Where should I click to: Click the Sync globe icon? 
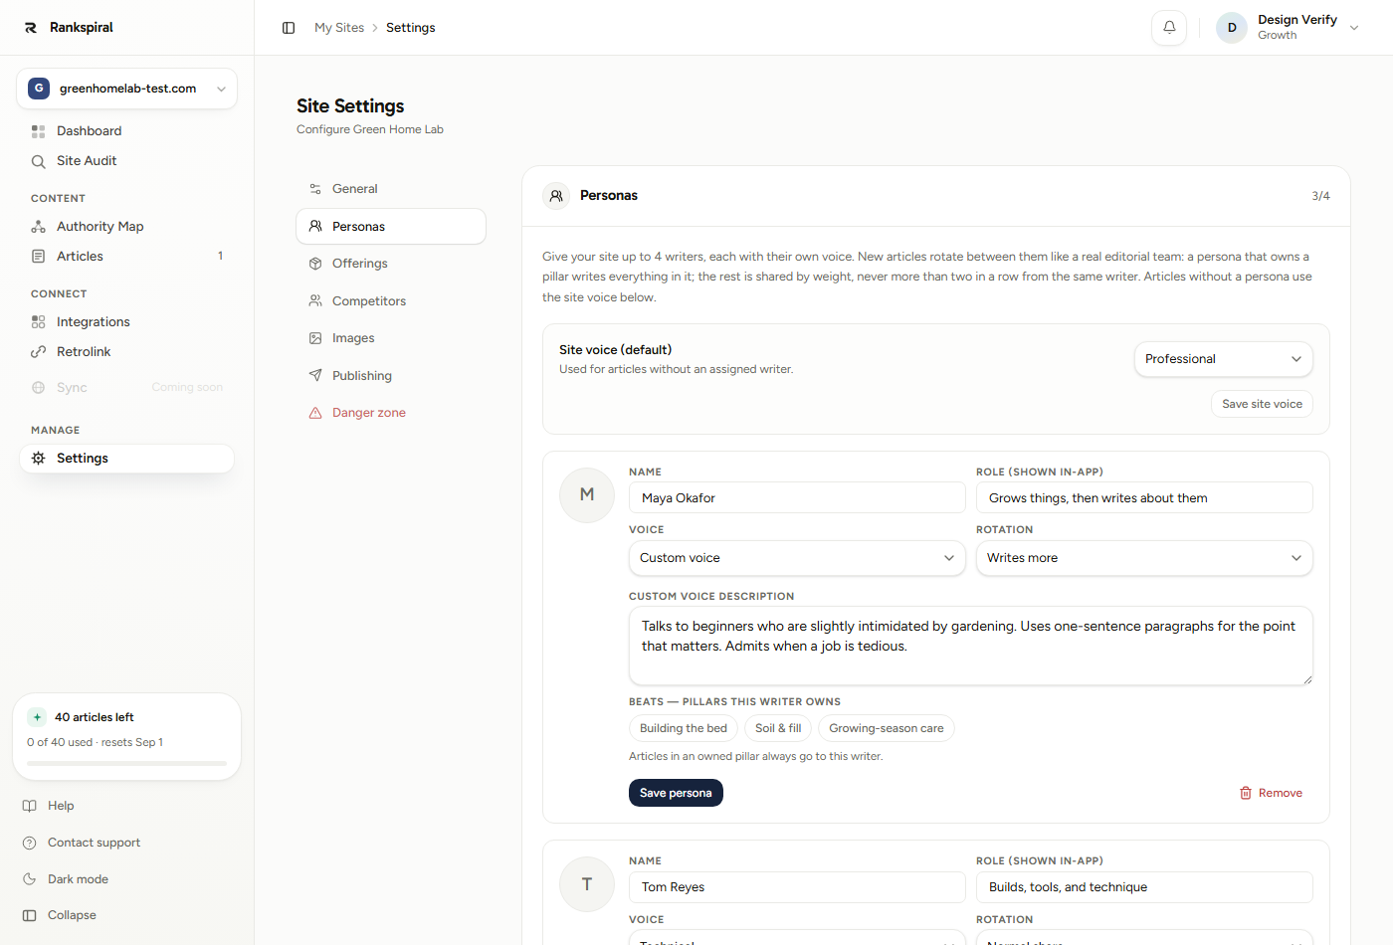coord(39,388)
